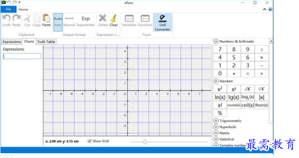Click keypad digit 5
The height and width of the screenshot is (158, 299).
[x=234, y=58]
